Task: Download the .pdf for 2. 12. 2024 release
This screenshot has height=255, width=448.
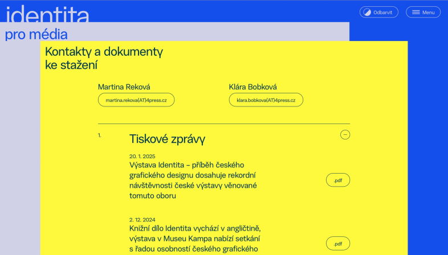Action: pos(338,243)
